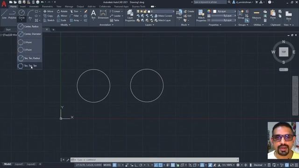Switch to Layout1 tab
The image size is (299, 168).
pos(19,164)
